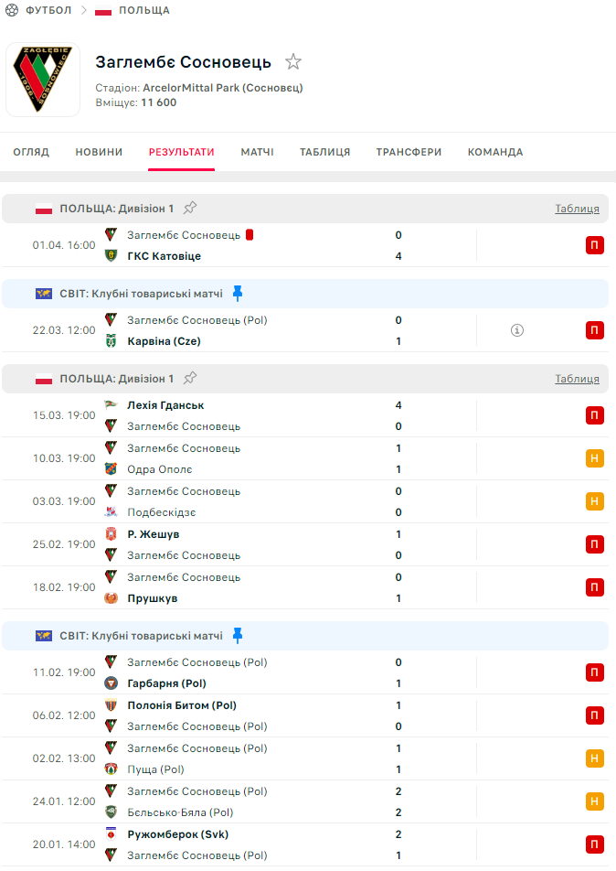Open Таблиця link in second Дивізіон 1 header

(x=577, y=379)
